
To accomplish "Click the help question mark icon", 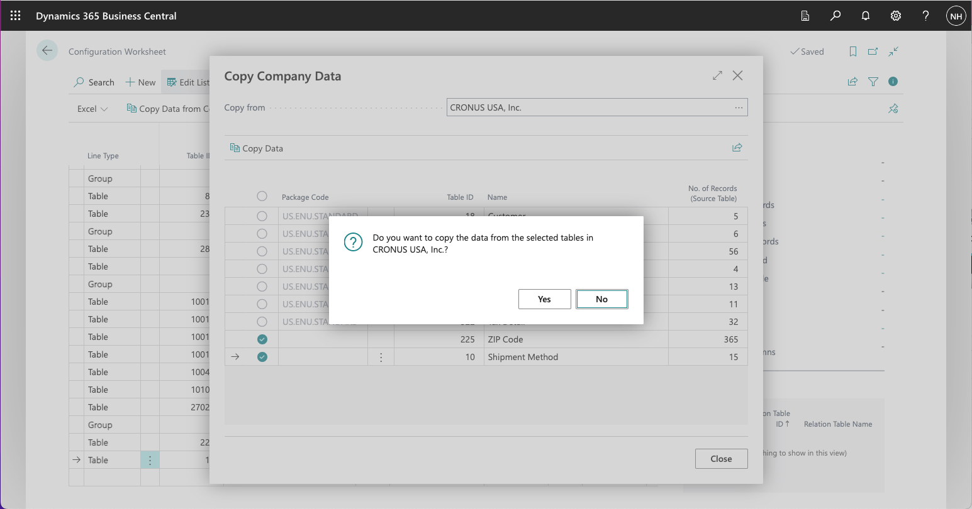I will [925, 16].
